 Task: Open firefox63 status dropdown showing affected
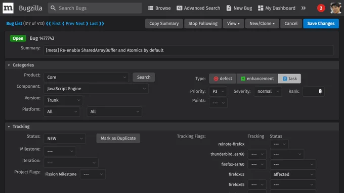click(293, 174)
